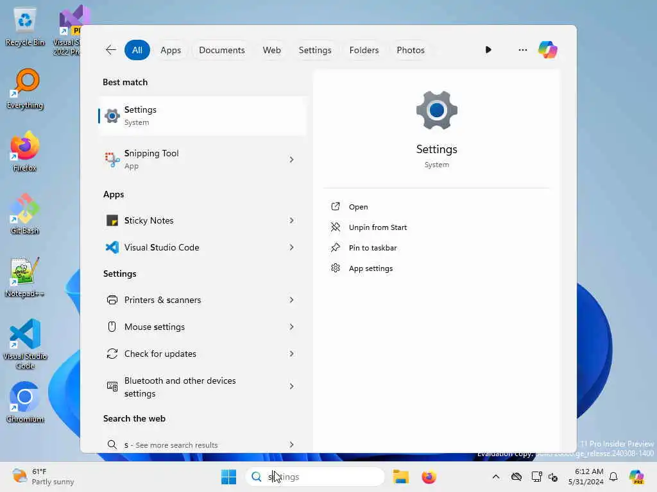The image size is (657, 492).
Task: Expand Mouse settings chevron
Action: click(x=292, y=327)
